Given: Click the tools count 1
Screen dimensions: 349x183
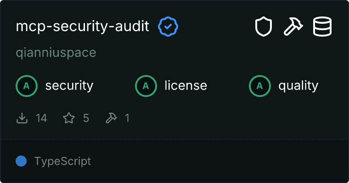Looking at the screenshot, I should point(127,118).
